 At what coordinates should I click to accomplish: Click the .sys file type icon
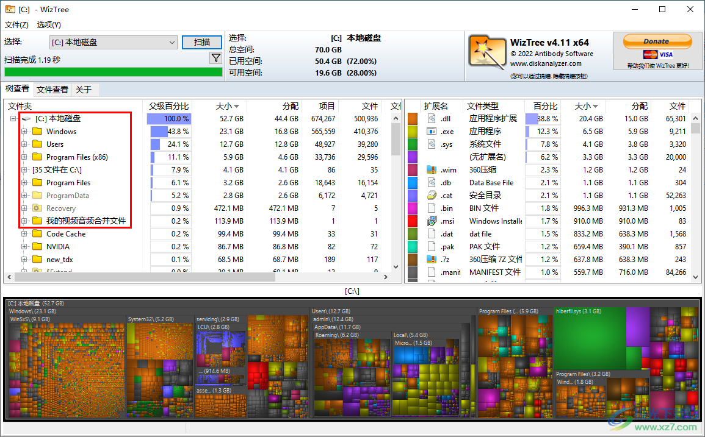coord(432,144)
